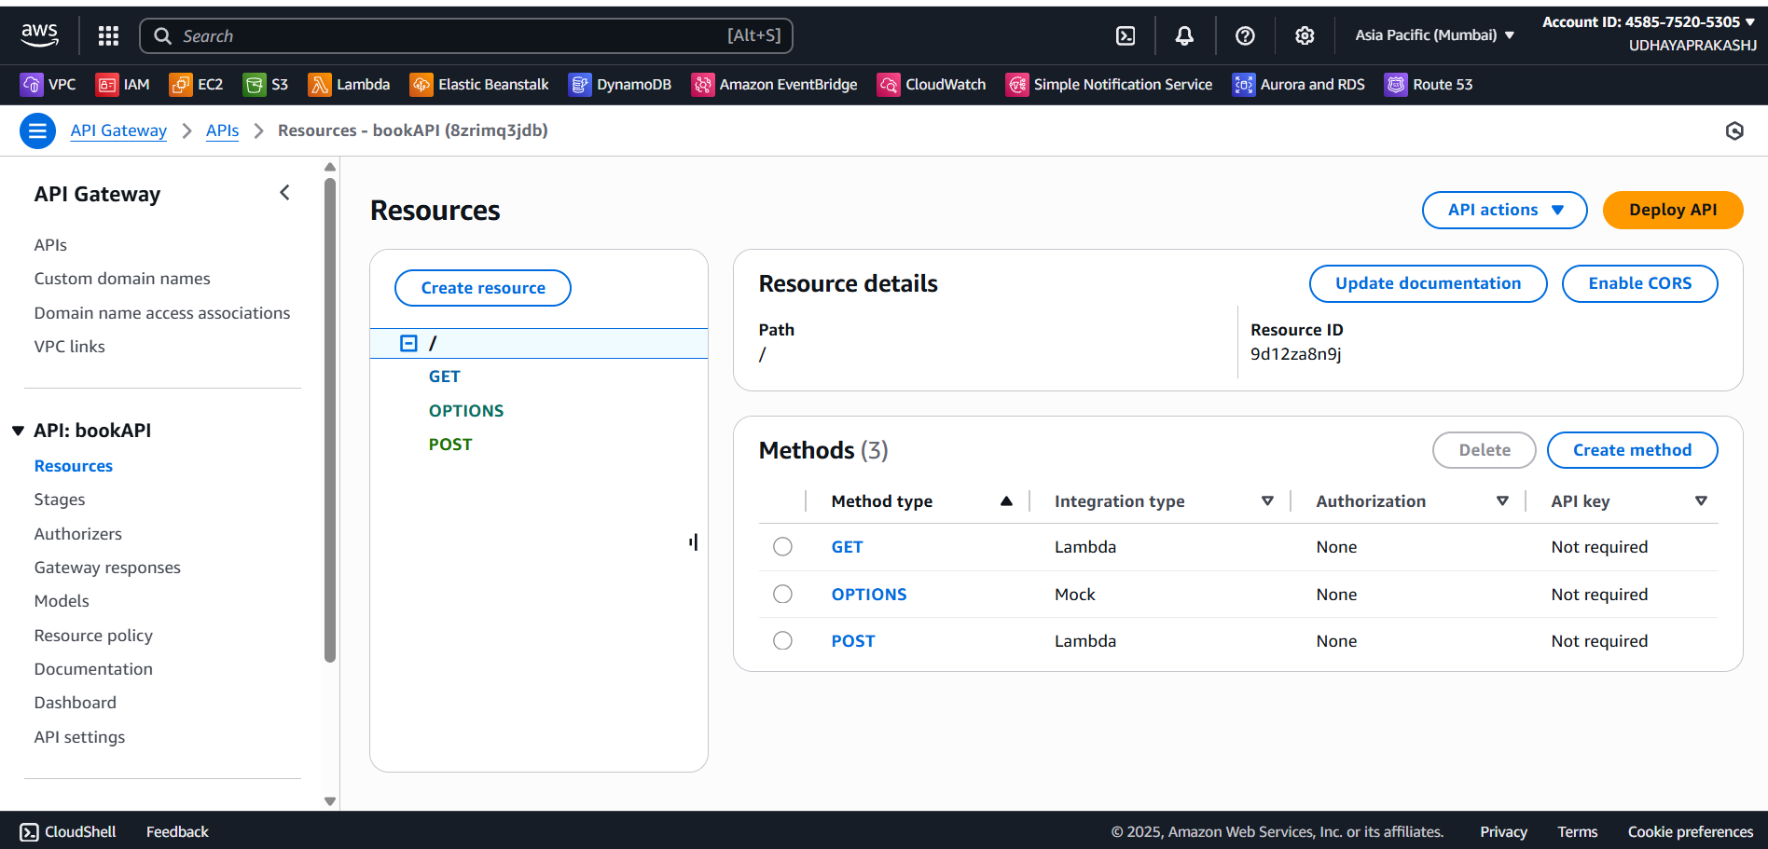Select the OPTIONS method radio button
This screenshot has height=849, width=1768.
click(x=782, y=595)
